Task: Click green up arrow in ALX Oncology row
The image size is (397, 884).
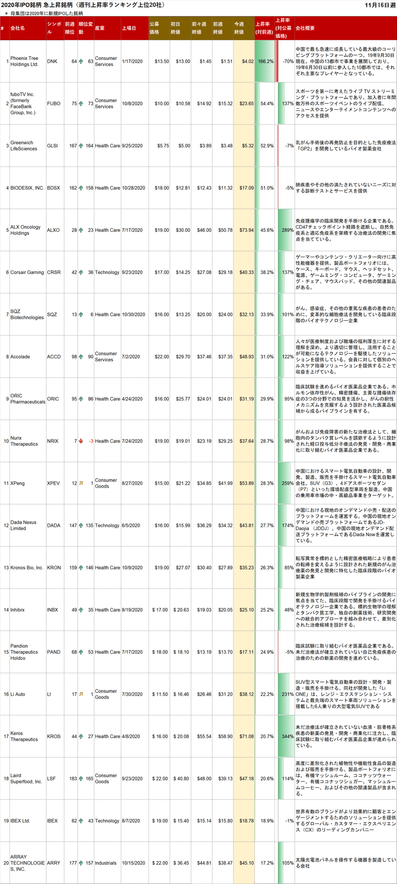Action: click(81, 230)
